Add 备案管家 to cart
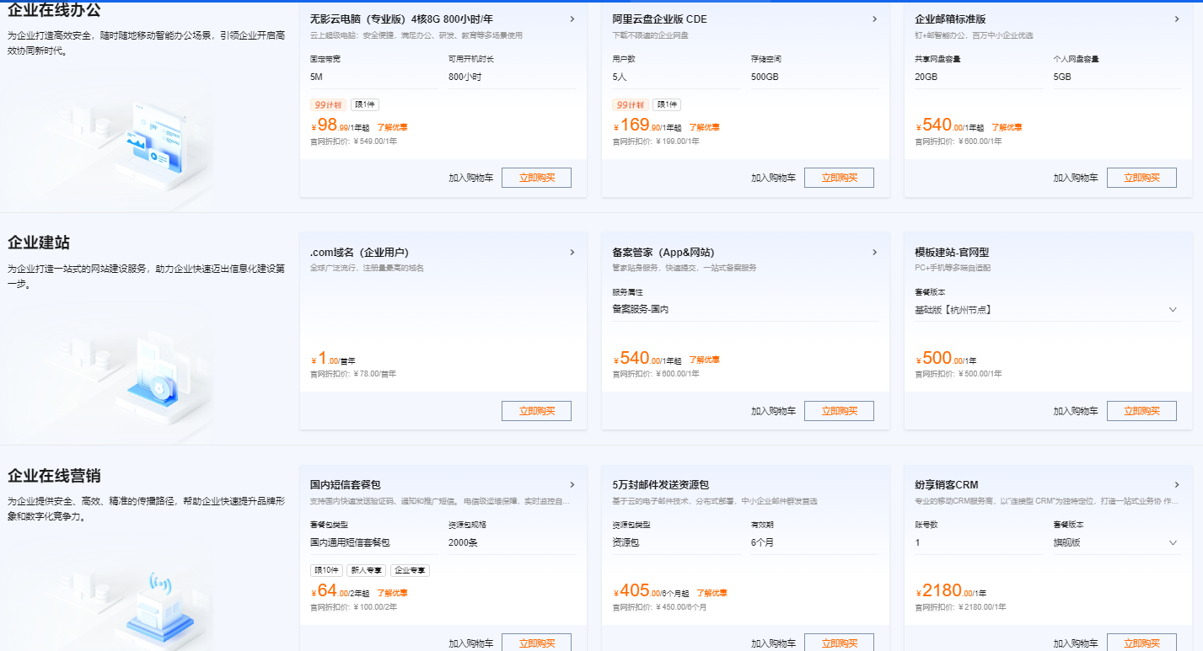The width and height of the screenshot is (1203, 651). coord(773,411)
